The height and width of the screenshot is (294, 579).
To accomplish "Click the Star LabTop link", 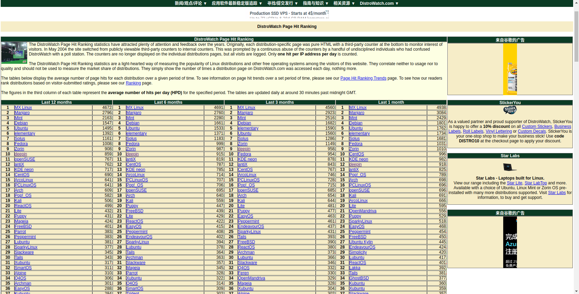I will (536, 183).
